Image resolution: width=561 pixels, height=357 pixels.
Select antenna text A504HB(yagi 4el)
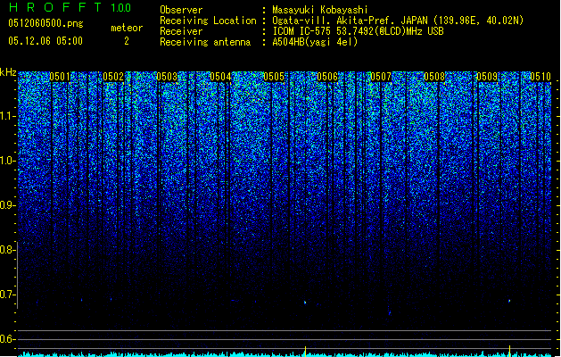pyautogui.click(x=315, y=42)
